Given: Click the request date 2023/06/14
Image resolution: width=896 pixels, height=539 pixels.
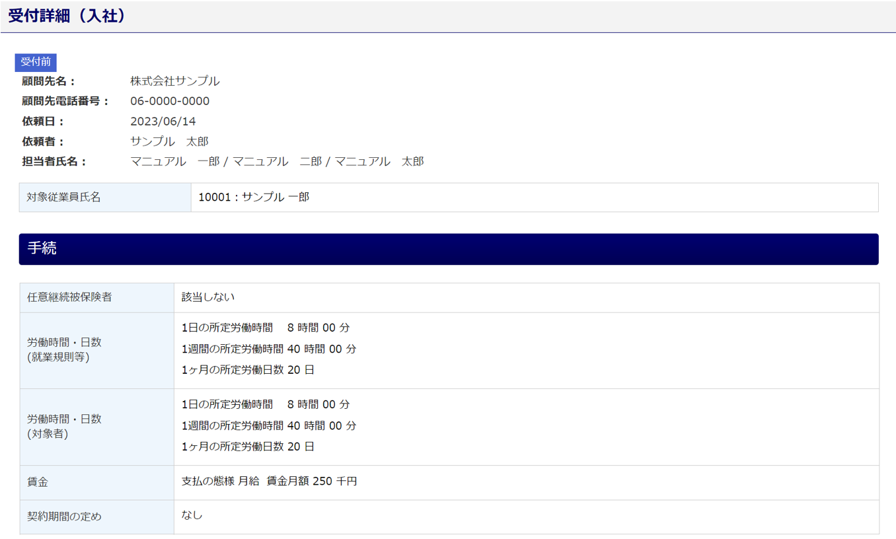Looking at the screenshot, I should tap(163, 122).
